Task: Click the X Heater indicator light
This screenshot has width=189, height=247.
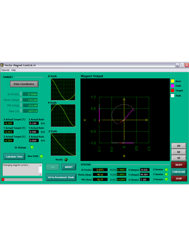Action: point(166,170)
